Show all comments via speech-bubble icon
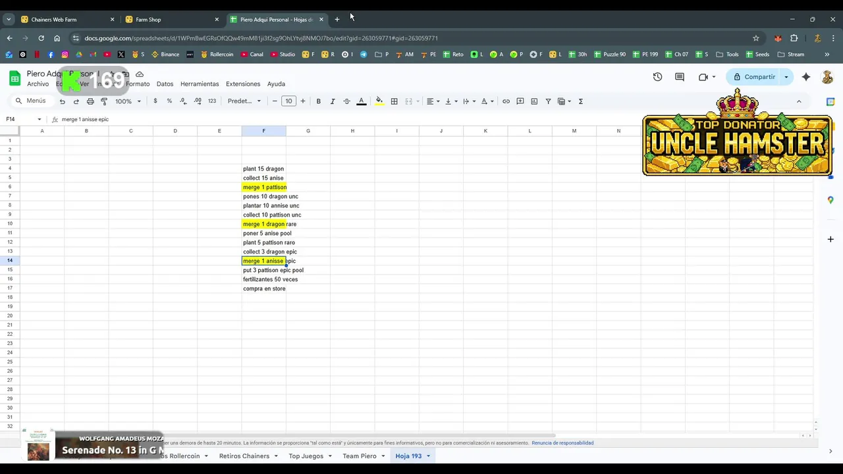Screen dimensions: 843x474 [680, 77]
